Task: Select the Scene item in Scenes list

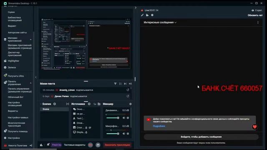Action: 55,109
